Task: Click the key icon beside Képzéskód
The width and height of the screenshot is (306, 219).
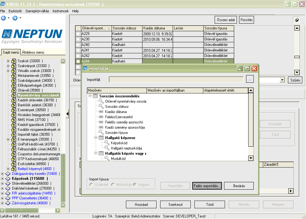Action: coord(107,142)
